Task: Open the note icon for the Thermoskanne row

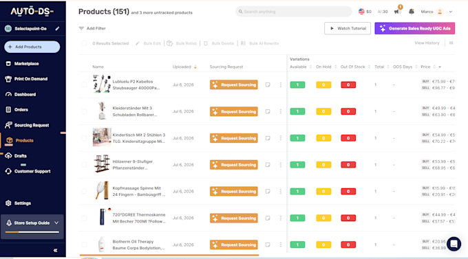Action: pyautogui.click(x=268, y=218)
